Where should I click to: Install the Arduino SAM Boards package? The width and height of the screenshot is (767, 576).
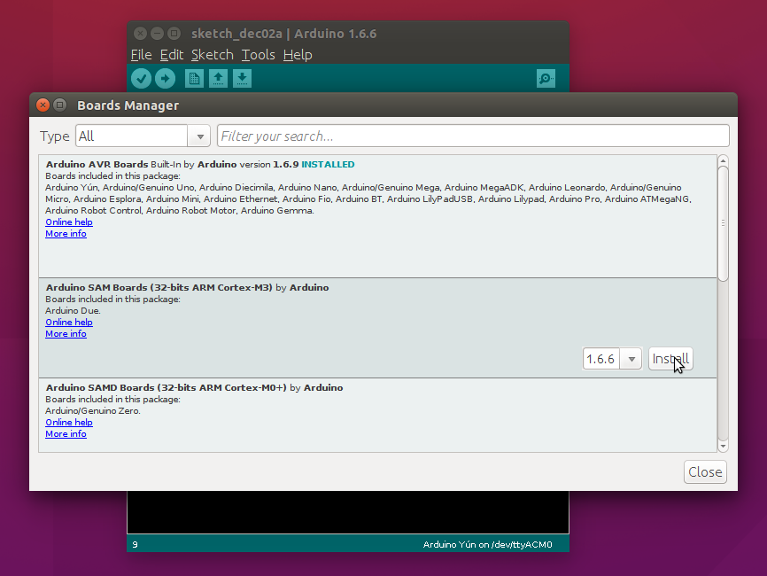click(670, 359)
